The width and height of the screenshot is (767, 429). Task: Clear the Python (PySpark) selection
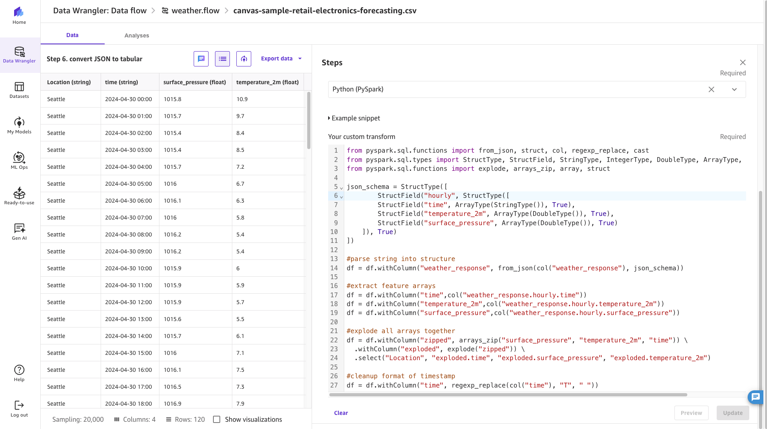[711, 89]
